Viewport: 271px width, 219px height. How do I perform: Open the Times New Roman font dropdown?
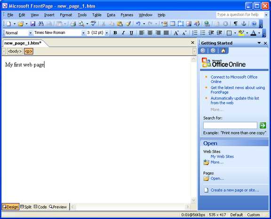83,32
